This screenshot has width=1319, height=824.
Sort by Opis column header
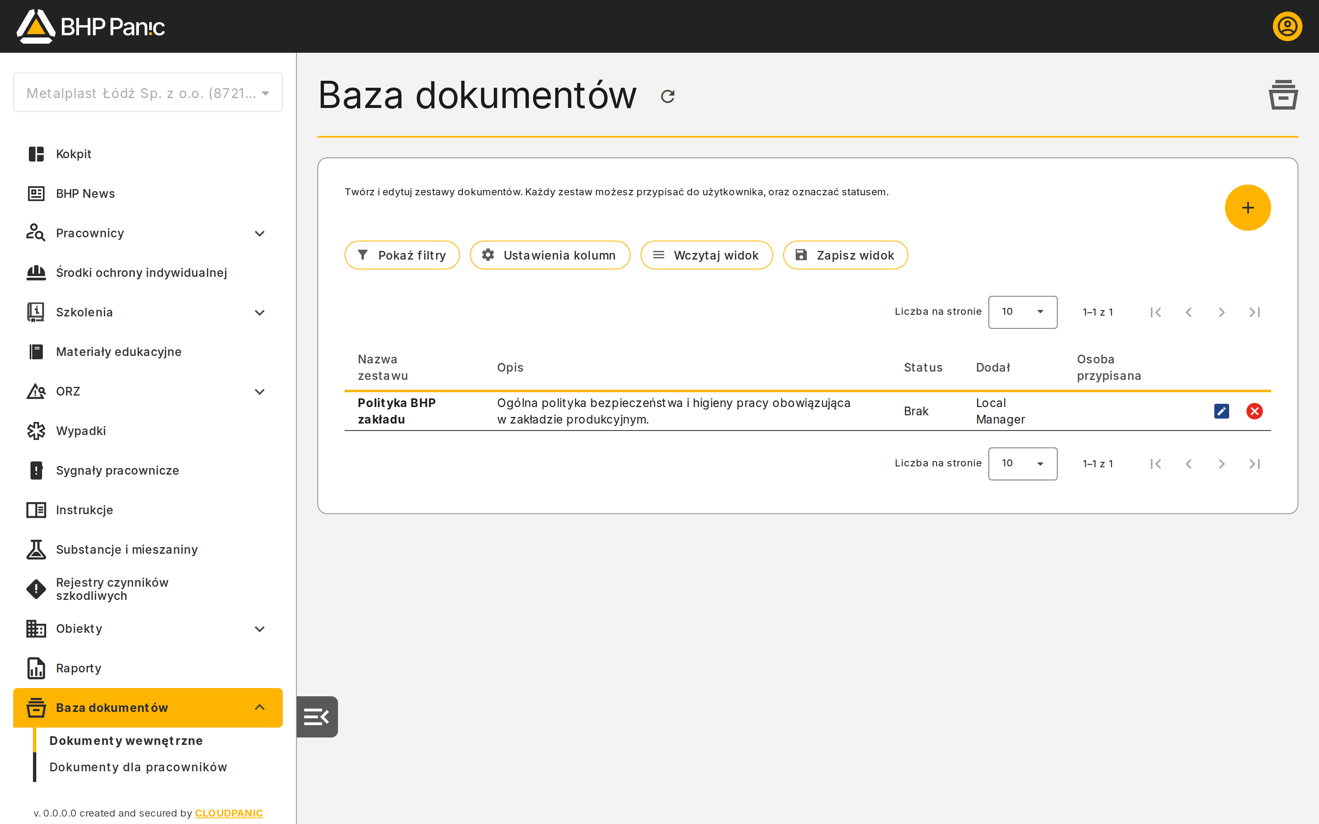coord(510,368)
